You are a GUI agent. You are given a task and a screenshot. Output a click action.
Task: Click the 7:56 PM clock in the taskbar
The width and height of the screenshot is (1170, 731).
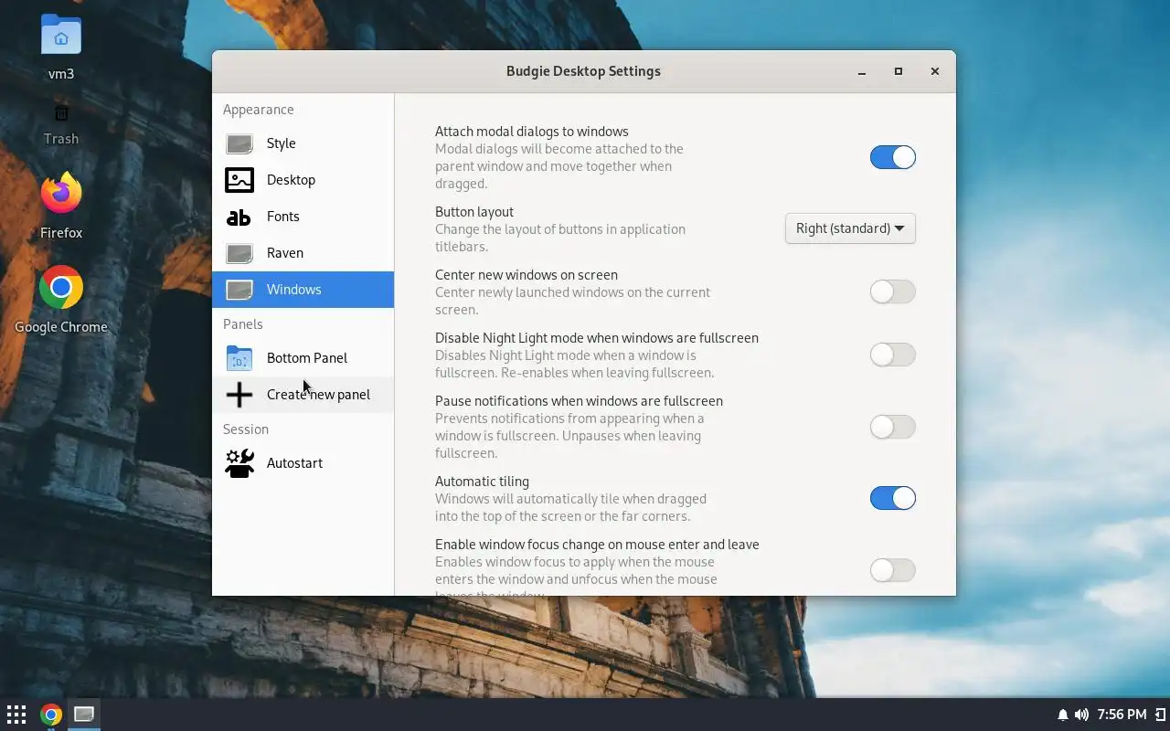[x=1122, y=715]
